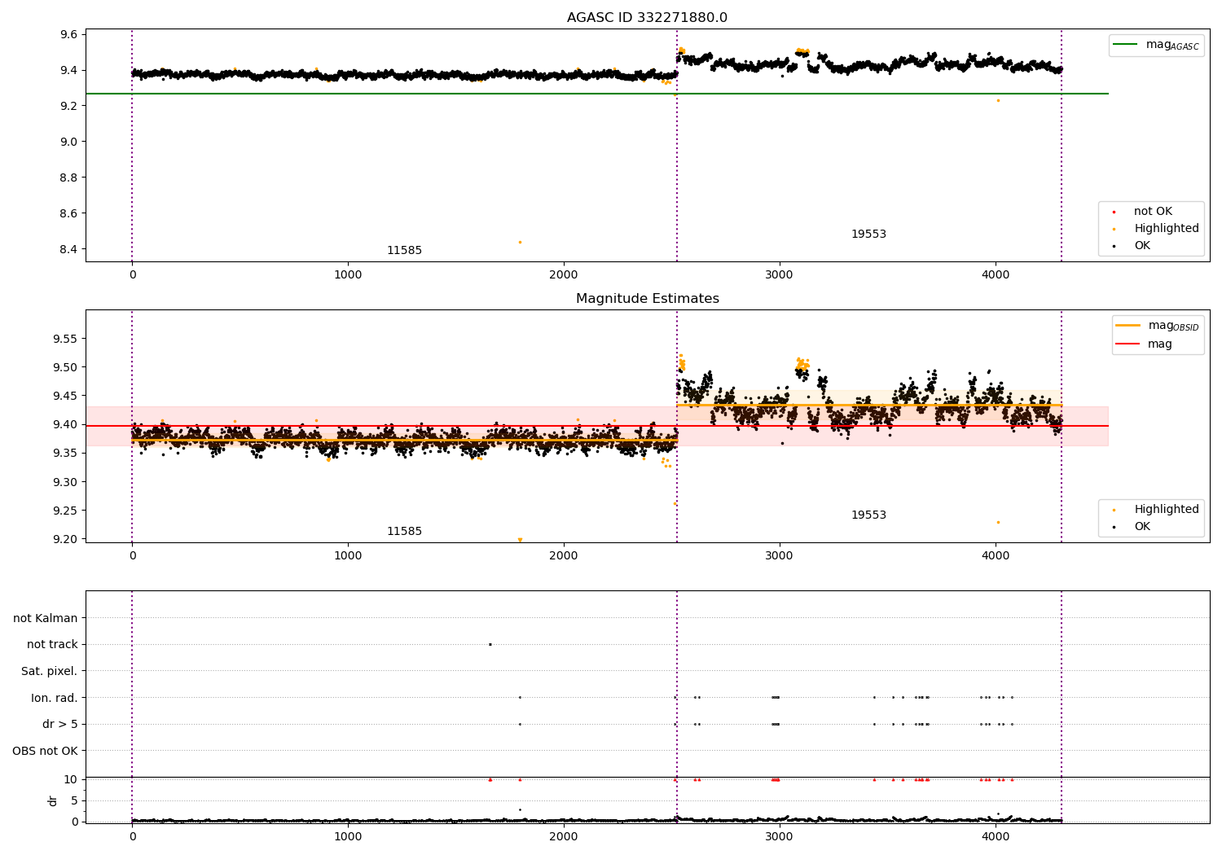Click x-tick 2000 under top plot
The width and height of the screenshot is (1222, 855).
[564, 275]
